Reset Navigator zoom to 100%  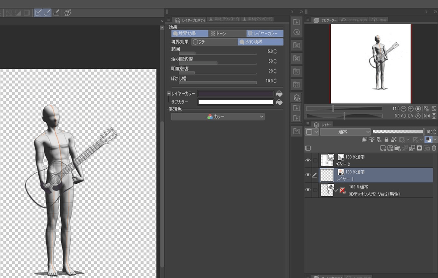pos(418,109)
